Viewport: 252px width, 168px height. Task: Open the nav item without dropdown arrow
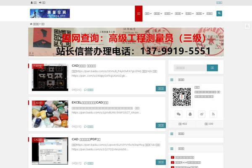pyautogui.click(x=210, y=14)
